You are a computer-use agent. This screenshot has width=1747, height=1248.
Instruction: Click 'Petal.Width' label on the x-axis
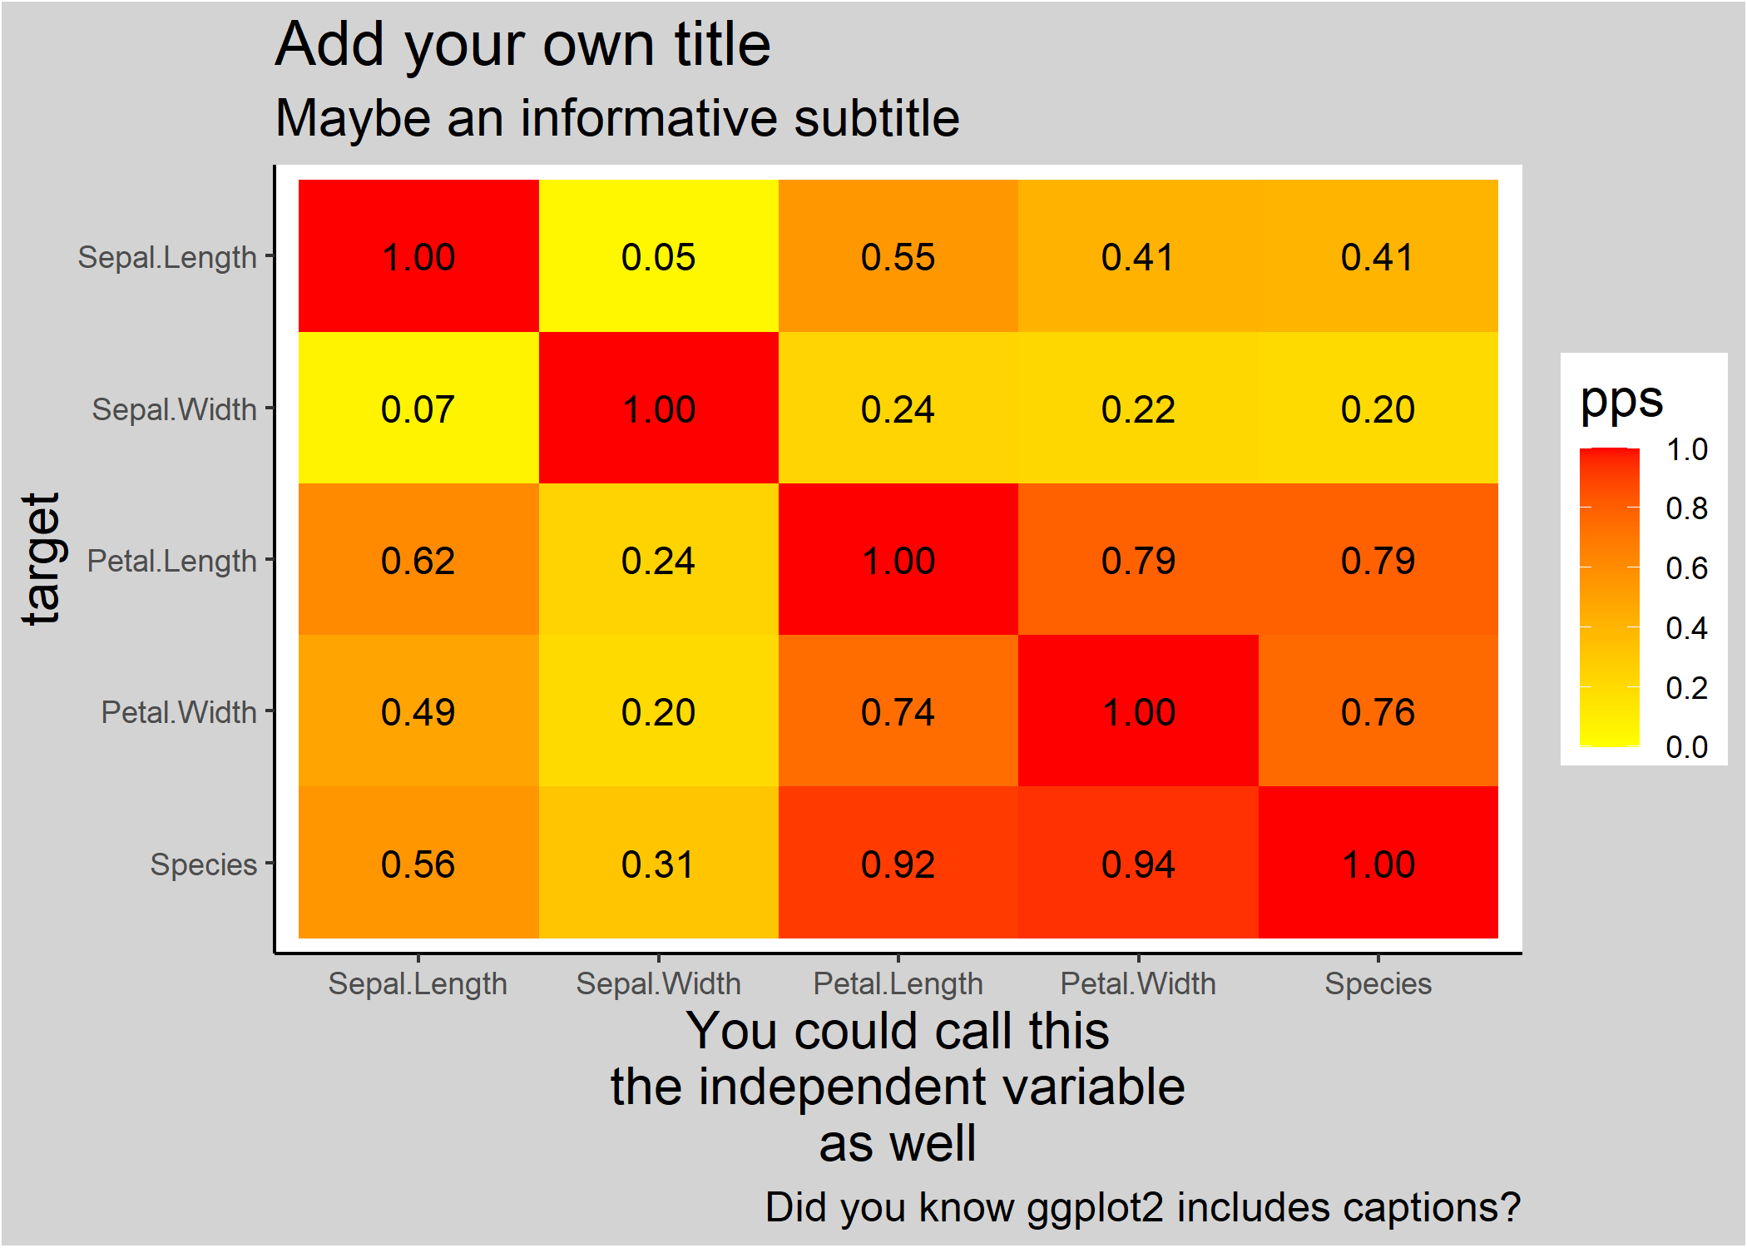click(x=1137, y=983)
